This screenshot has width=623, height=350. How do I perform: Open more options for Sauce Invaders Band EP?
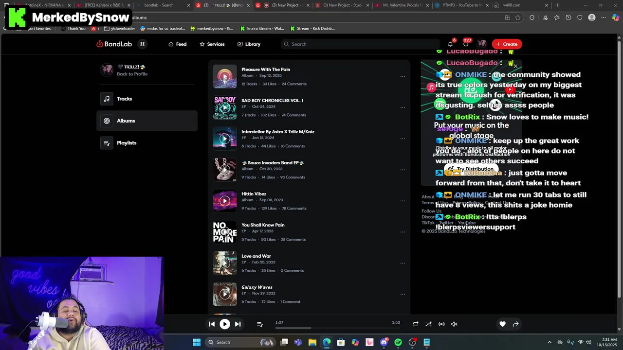[403, 170]
